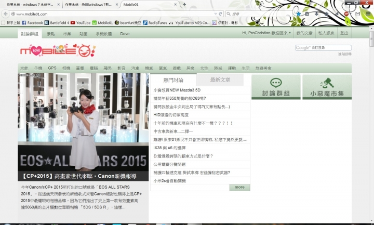
Task: Open the 小資想買NEW Mazda3 5D thread
Action: (177, 90)
